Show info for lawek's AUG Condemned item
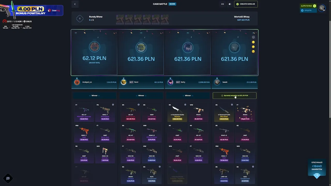331x186 pixels. (x=253, y=167)
